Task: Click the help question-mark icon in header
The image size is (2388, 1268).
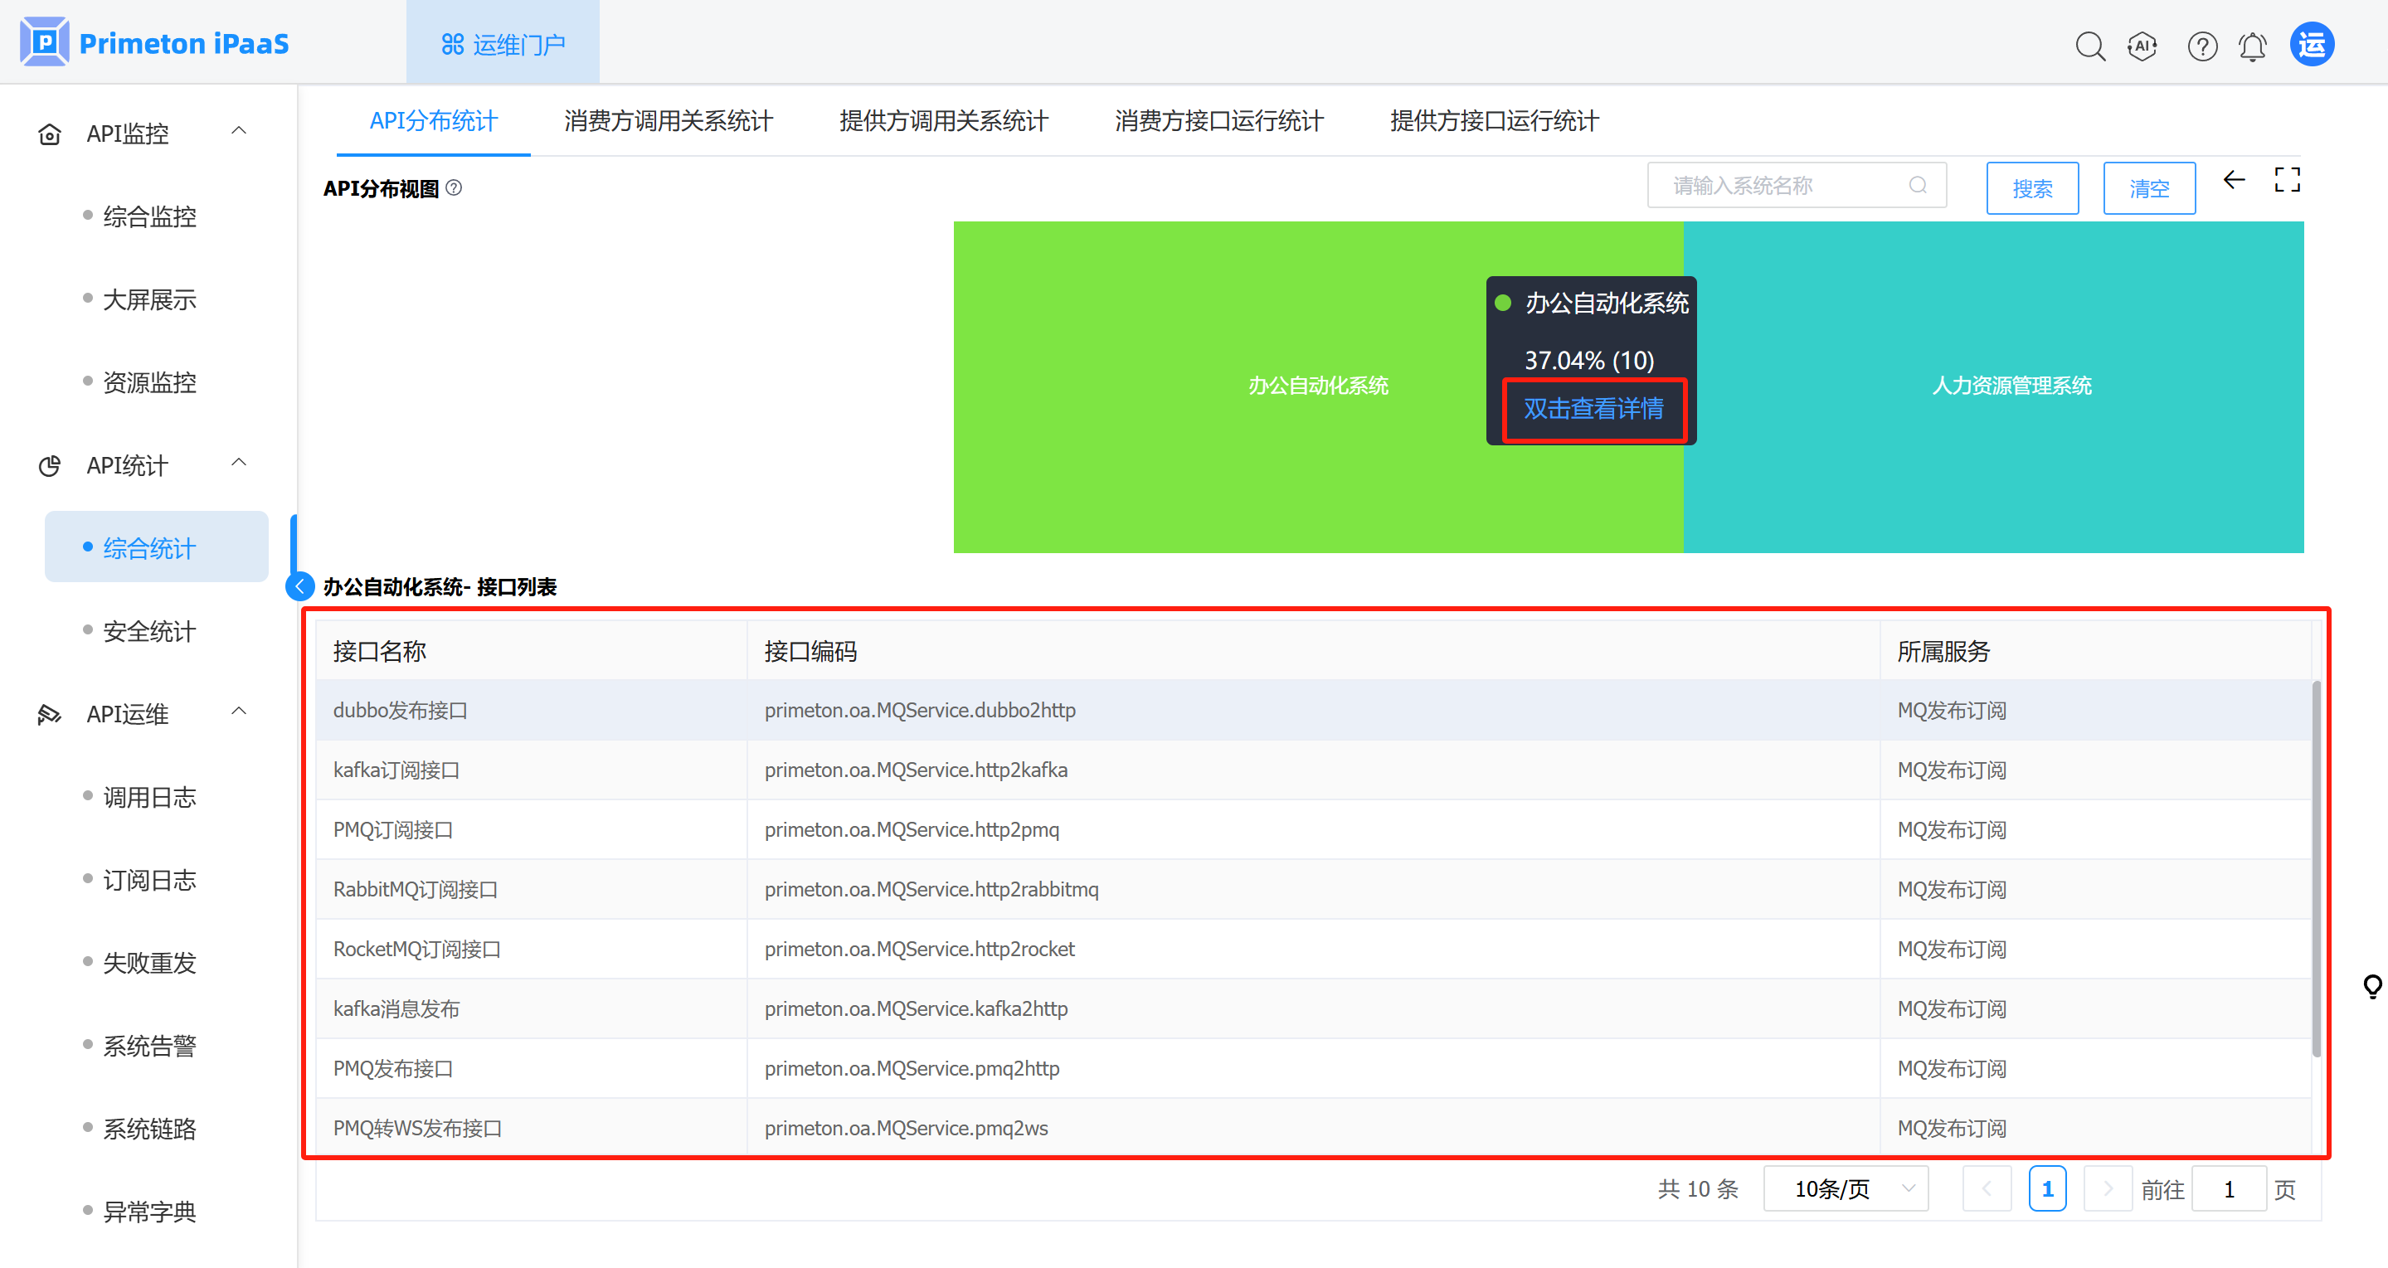Action: pyautogui.click(x=2201, y=46)
